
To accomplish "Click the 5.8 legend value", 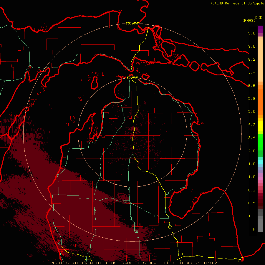I will coord(252,99).
